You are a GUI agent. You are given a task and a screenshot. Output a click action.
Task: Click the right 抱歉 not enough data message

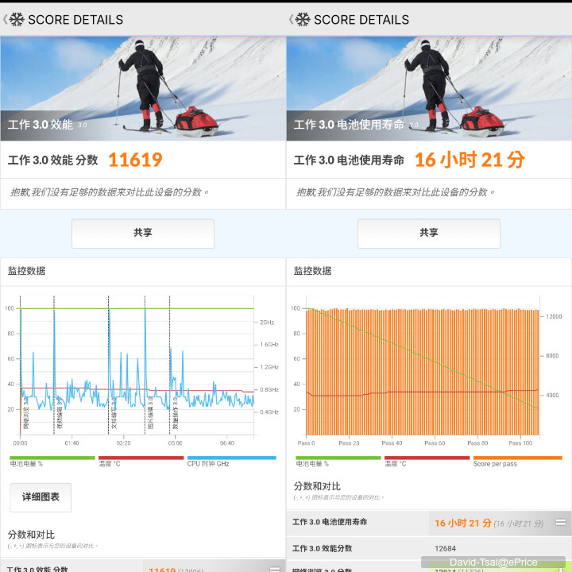coord(396,192)
